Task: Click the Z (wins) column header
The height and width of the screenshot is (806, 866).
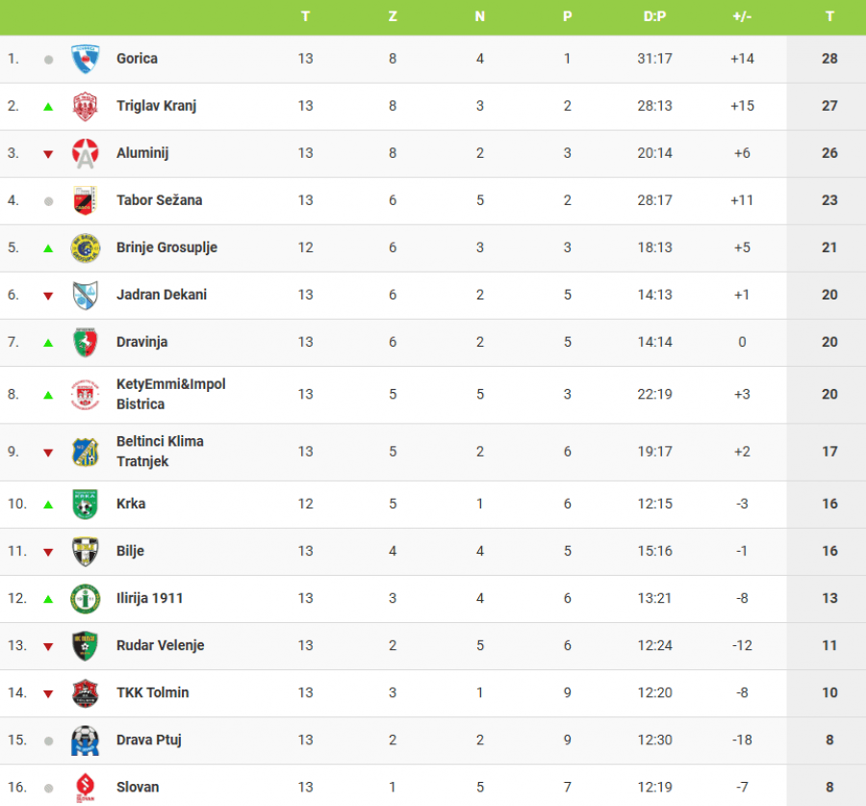Action: (393, 16)
